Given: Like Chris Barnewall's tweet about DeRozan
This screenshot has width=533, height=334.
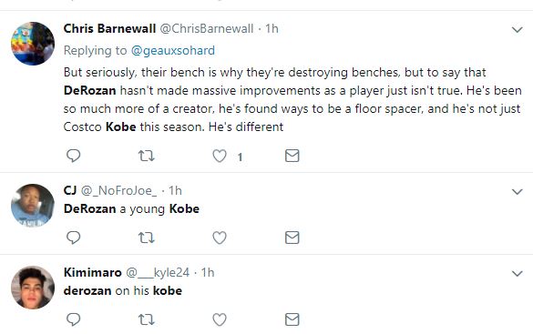Looking at the screenshot, I should [x=220, y=156].
